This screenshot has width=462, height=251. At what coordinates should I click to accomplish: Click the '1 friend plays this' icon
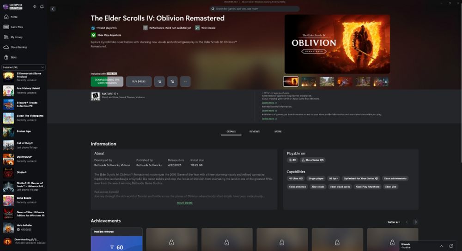(x=93, y=28)
